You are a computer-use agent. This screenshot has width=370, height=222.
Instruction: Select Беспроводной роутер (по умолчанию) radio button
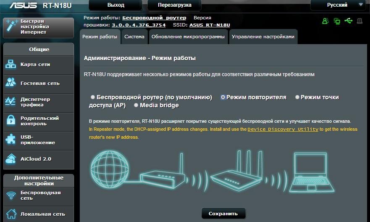(92, 97)
